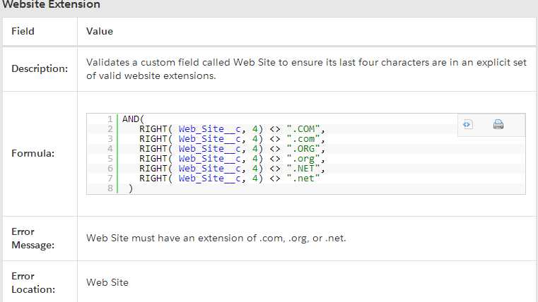Click the view source icon in code toolbar

pyautogui.click(x=467, y=125)
